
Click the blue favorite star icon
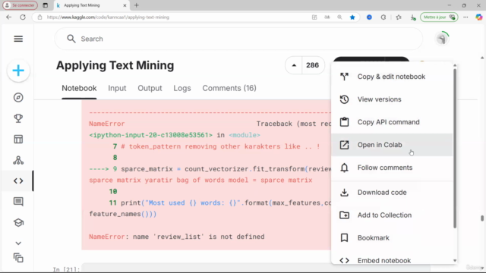pyautogui.click(x=352, y=17)
